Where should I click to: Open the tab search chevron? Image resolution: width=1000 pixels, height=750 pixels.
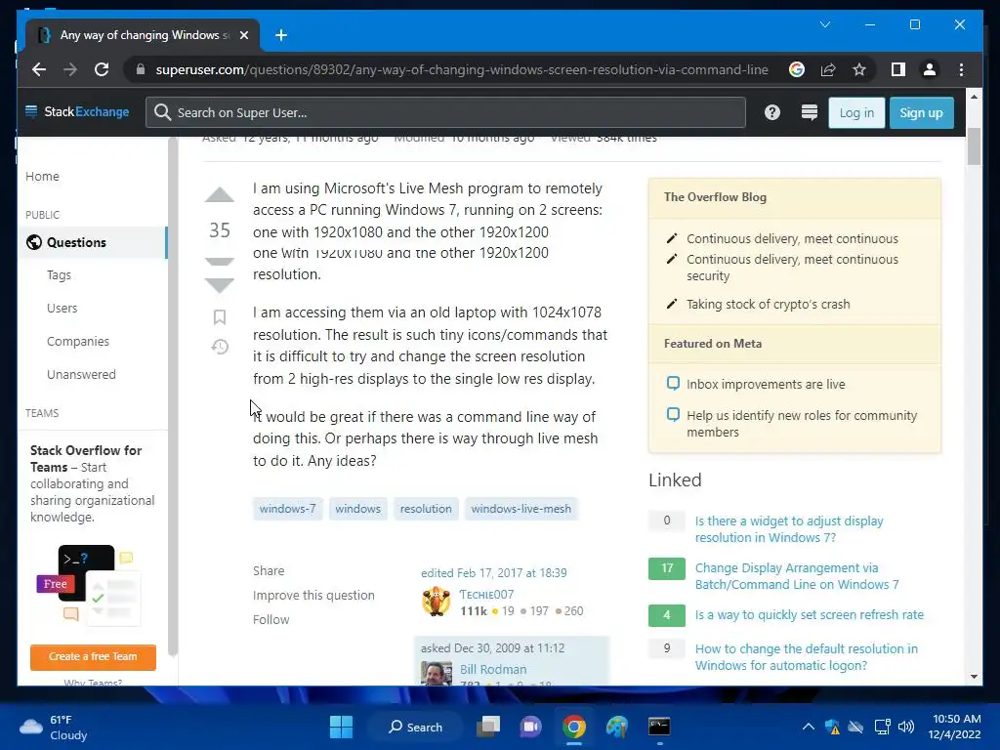824,24
